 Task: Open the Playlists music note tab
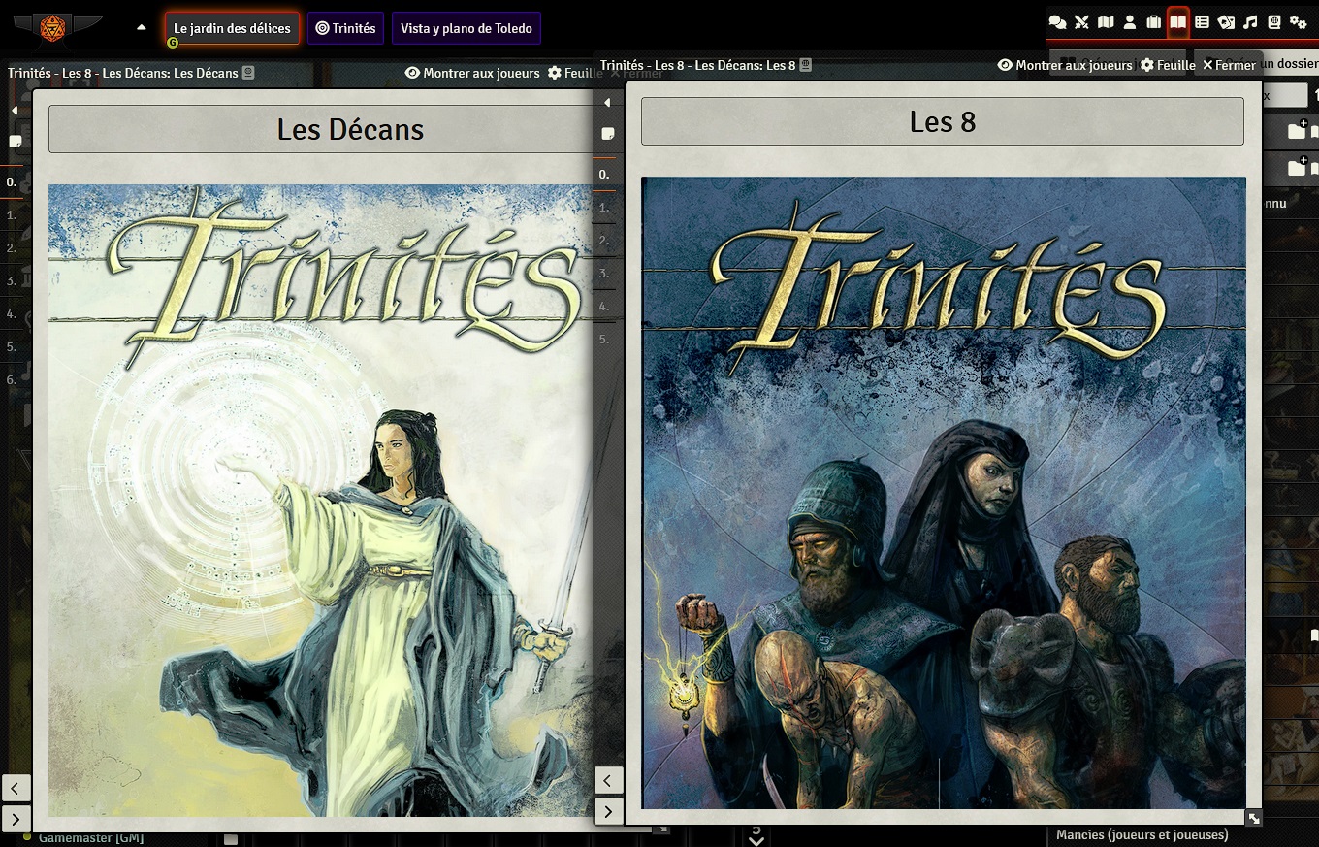(1250, 22)
